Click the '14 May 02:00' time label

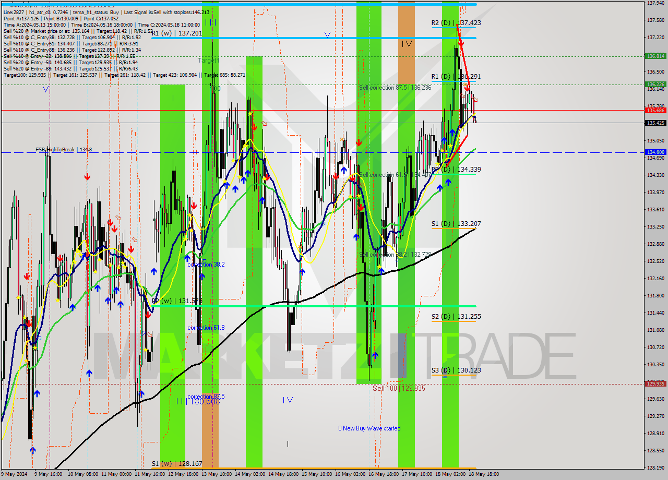coord(249,474)
